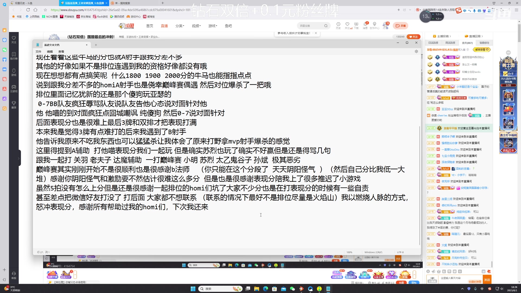Click the 钻石粉丝 diamond icon
The width and height of the screenshot is (521, 293).
(392, 275)
